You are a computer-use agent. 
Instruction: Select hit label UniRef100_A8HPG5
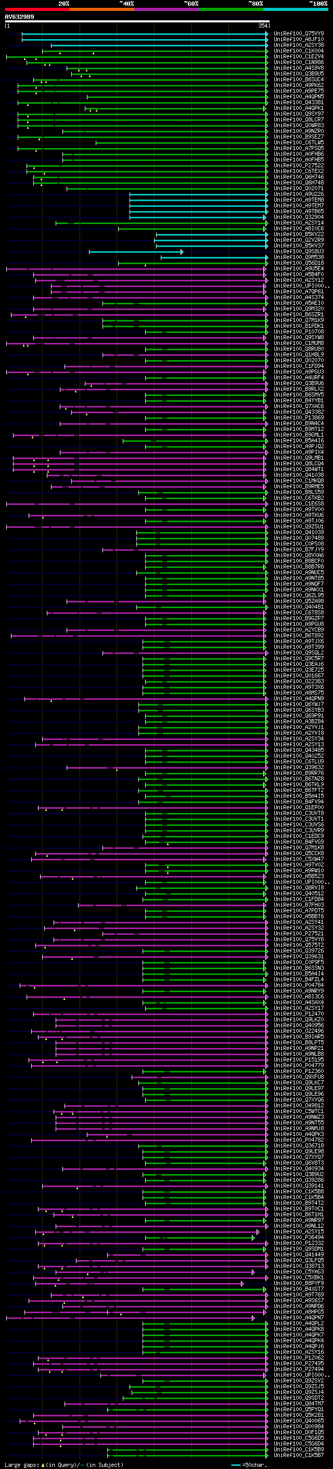(x=299, y=1312)
